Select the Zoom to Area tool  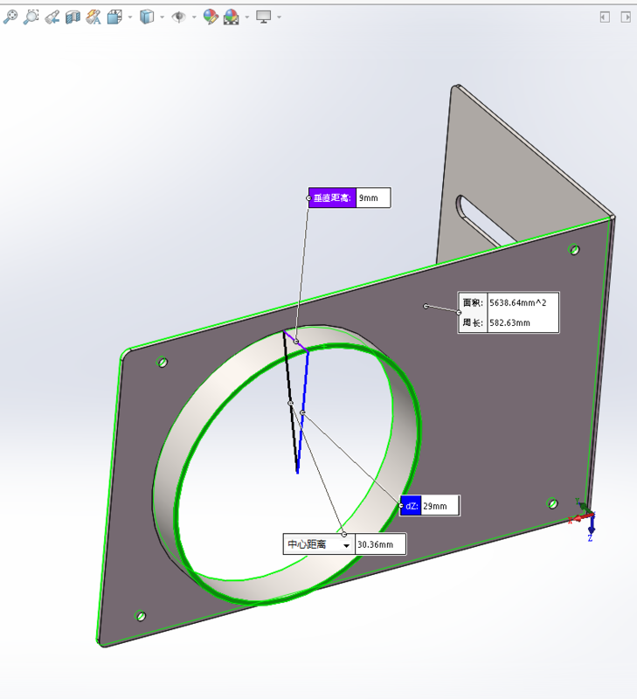coord(31,17)
